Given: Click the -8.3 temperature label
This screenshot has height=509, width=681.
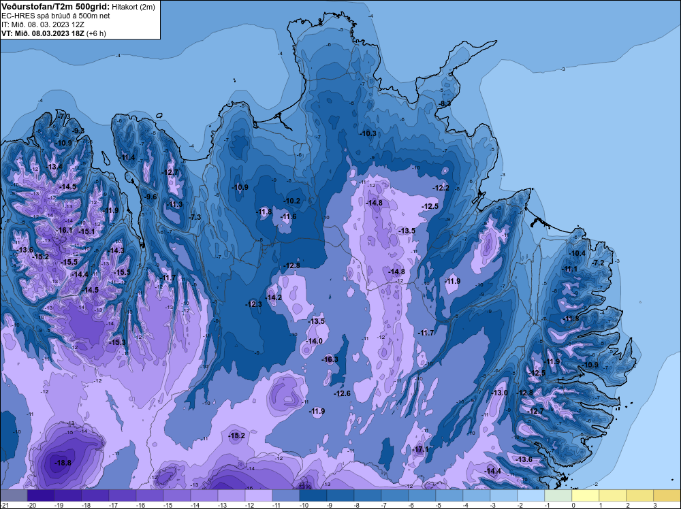Looking at the screenshot, I should (x=445, y=103).
